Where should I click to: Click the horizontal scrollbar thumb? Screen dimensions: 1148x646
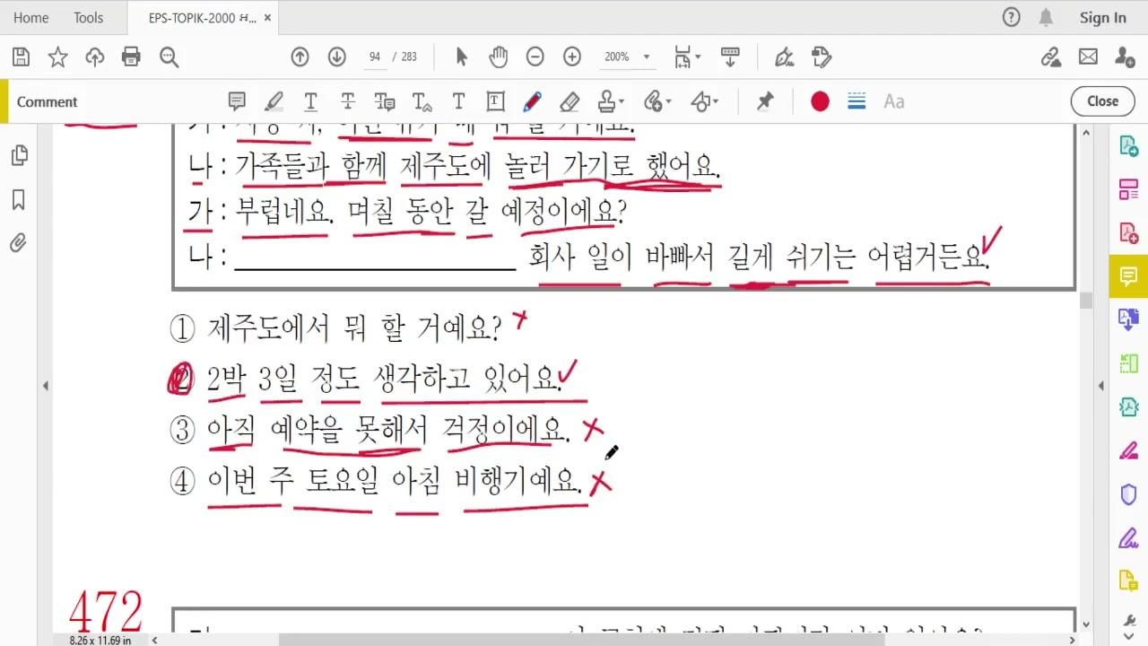point(583,640)
